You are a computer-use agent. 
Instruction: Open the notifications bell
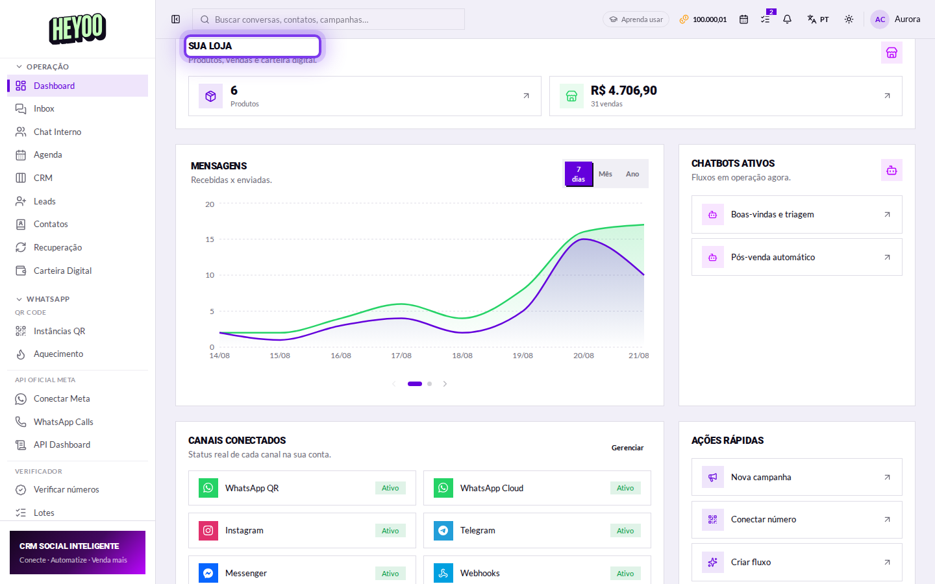click(787, 19)
